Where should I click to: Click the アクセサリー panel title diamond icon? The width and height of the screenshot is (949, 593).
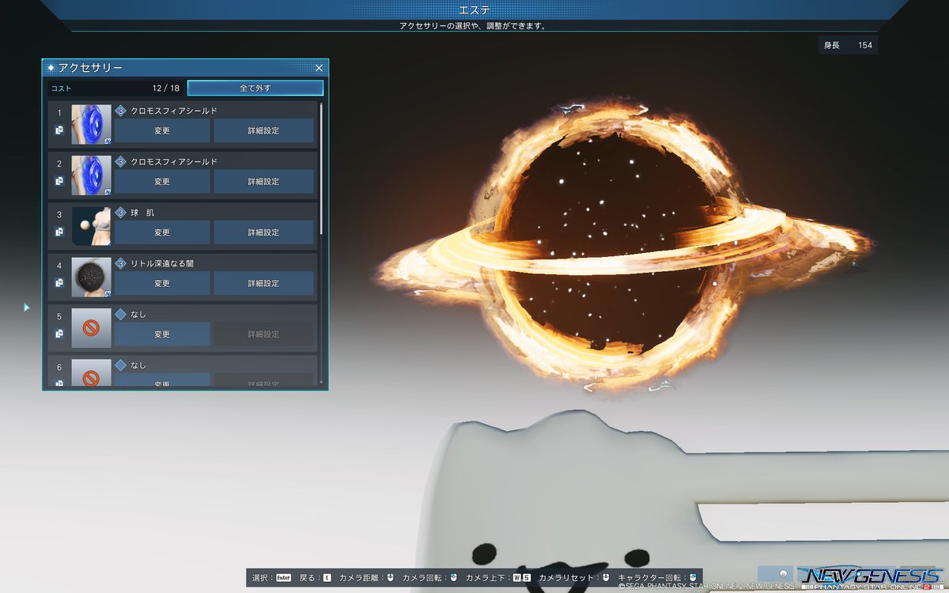pos(51,69)
